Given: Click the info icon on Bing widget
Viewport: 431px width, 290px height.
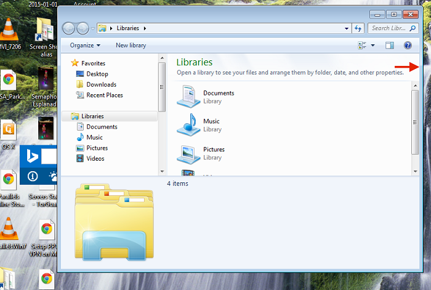Looking at the screenshot, I should (33, 176).
